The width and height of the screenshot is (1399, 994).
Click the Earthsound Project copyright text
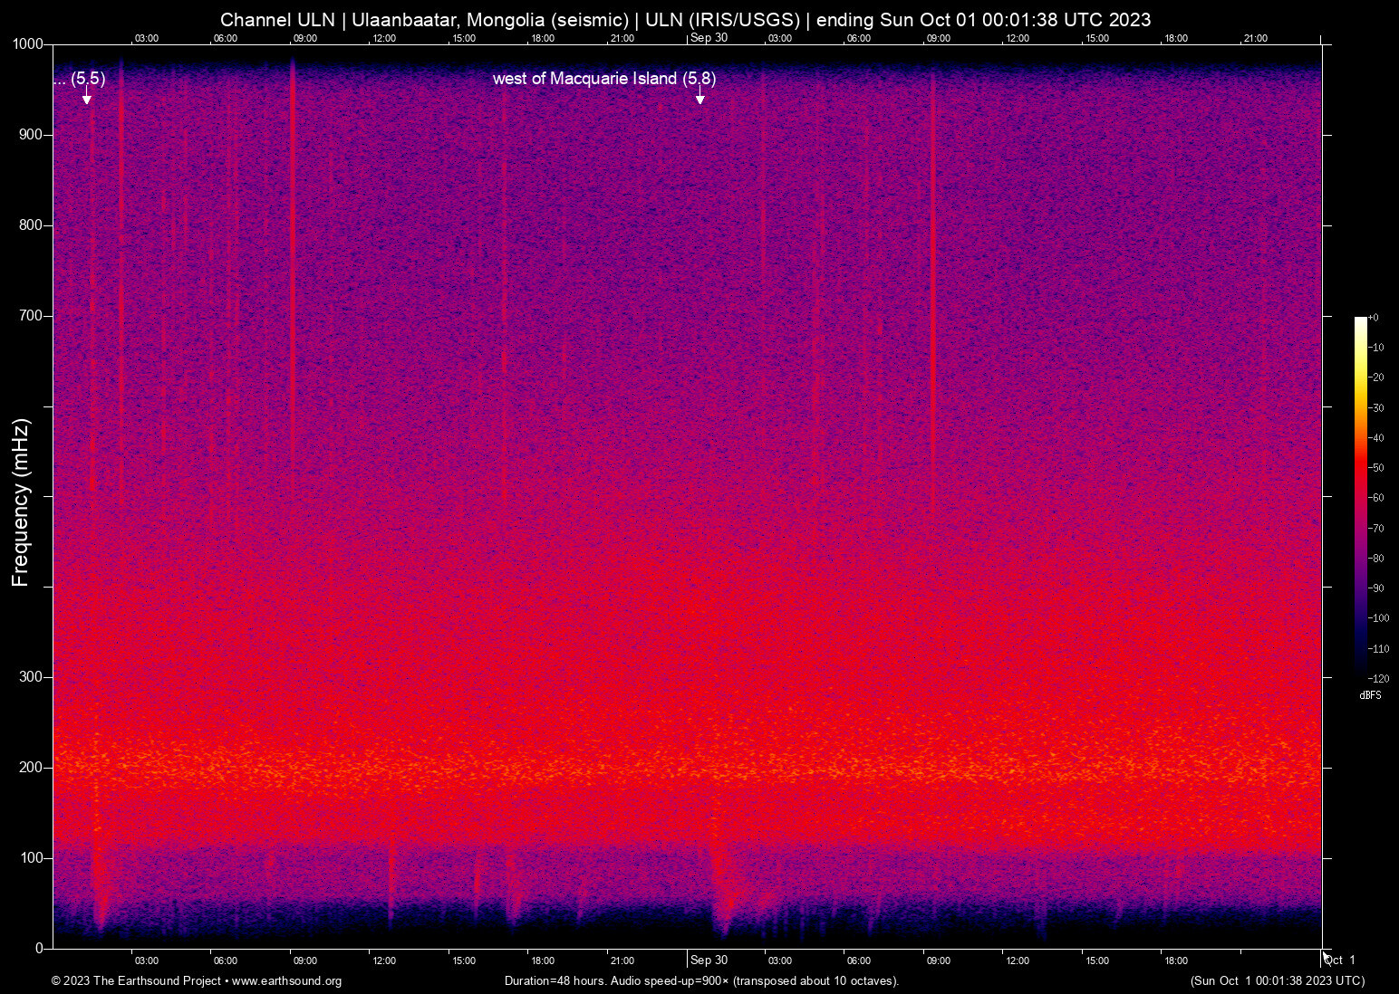coord(136,981)
